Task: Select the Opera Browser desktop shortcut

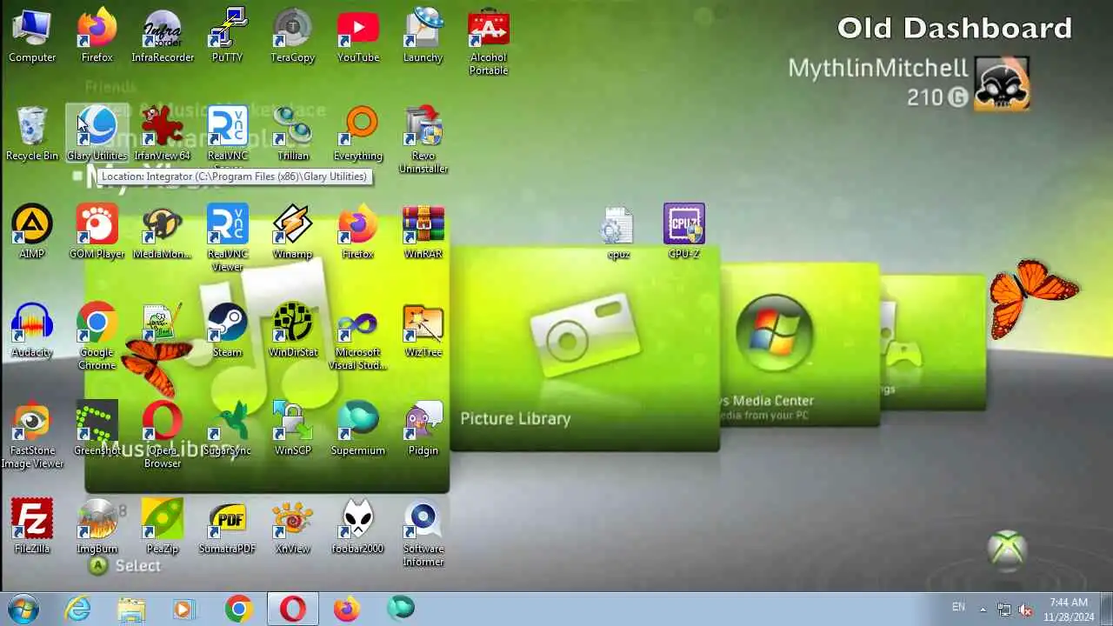Action: point(163,436)
